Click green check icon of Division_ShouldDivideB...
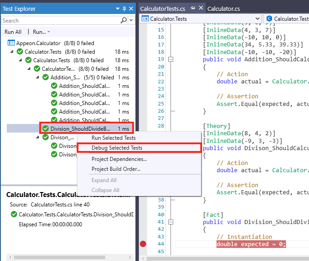309x261 pixels. click(x=46, y=128)
